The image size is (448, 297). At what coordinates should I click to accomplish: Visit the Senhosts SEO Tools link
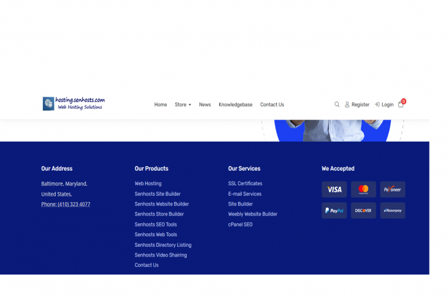[156, 225]
